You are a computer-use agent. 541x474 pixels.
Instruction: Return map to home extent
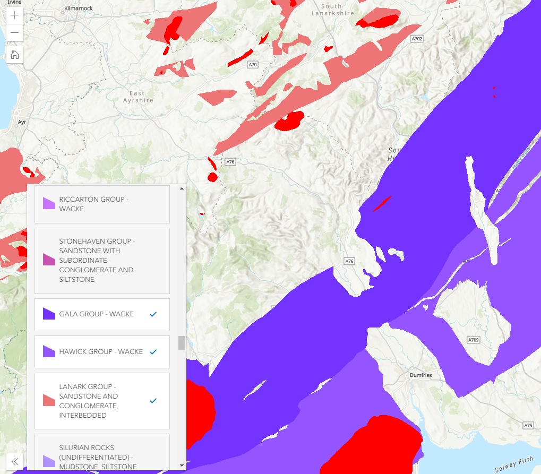(14, 55)
